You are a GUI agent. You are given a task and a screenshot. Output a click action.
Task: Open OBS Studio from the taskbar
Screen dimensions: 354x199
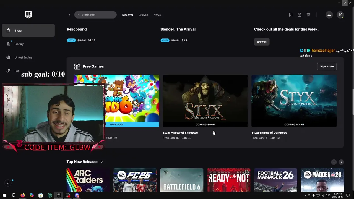click(x=68, y=195)
